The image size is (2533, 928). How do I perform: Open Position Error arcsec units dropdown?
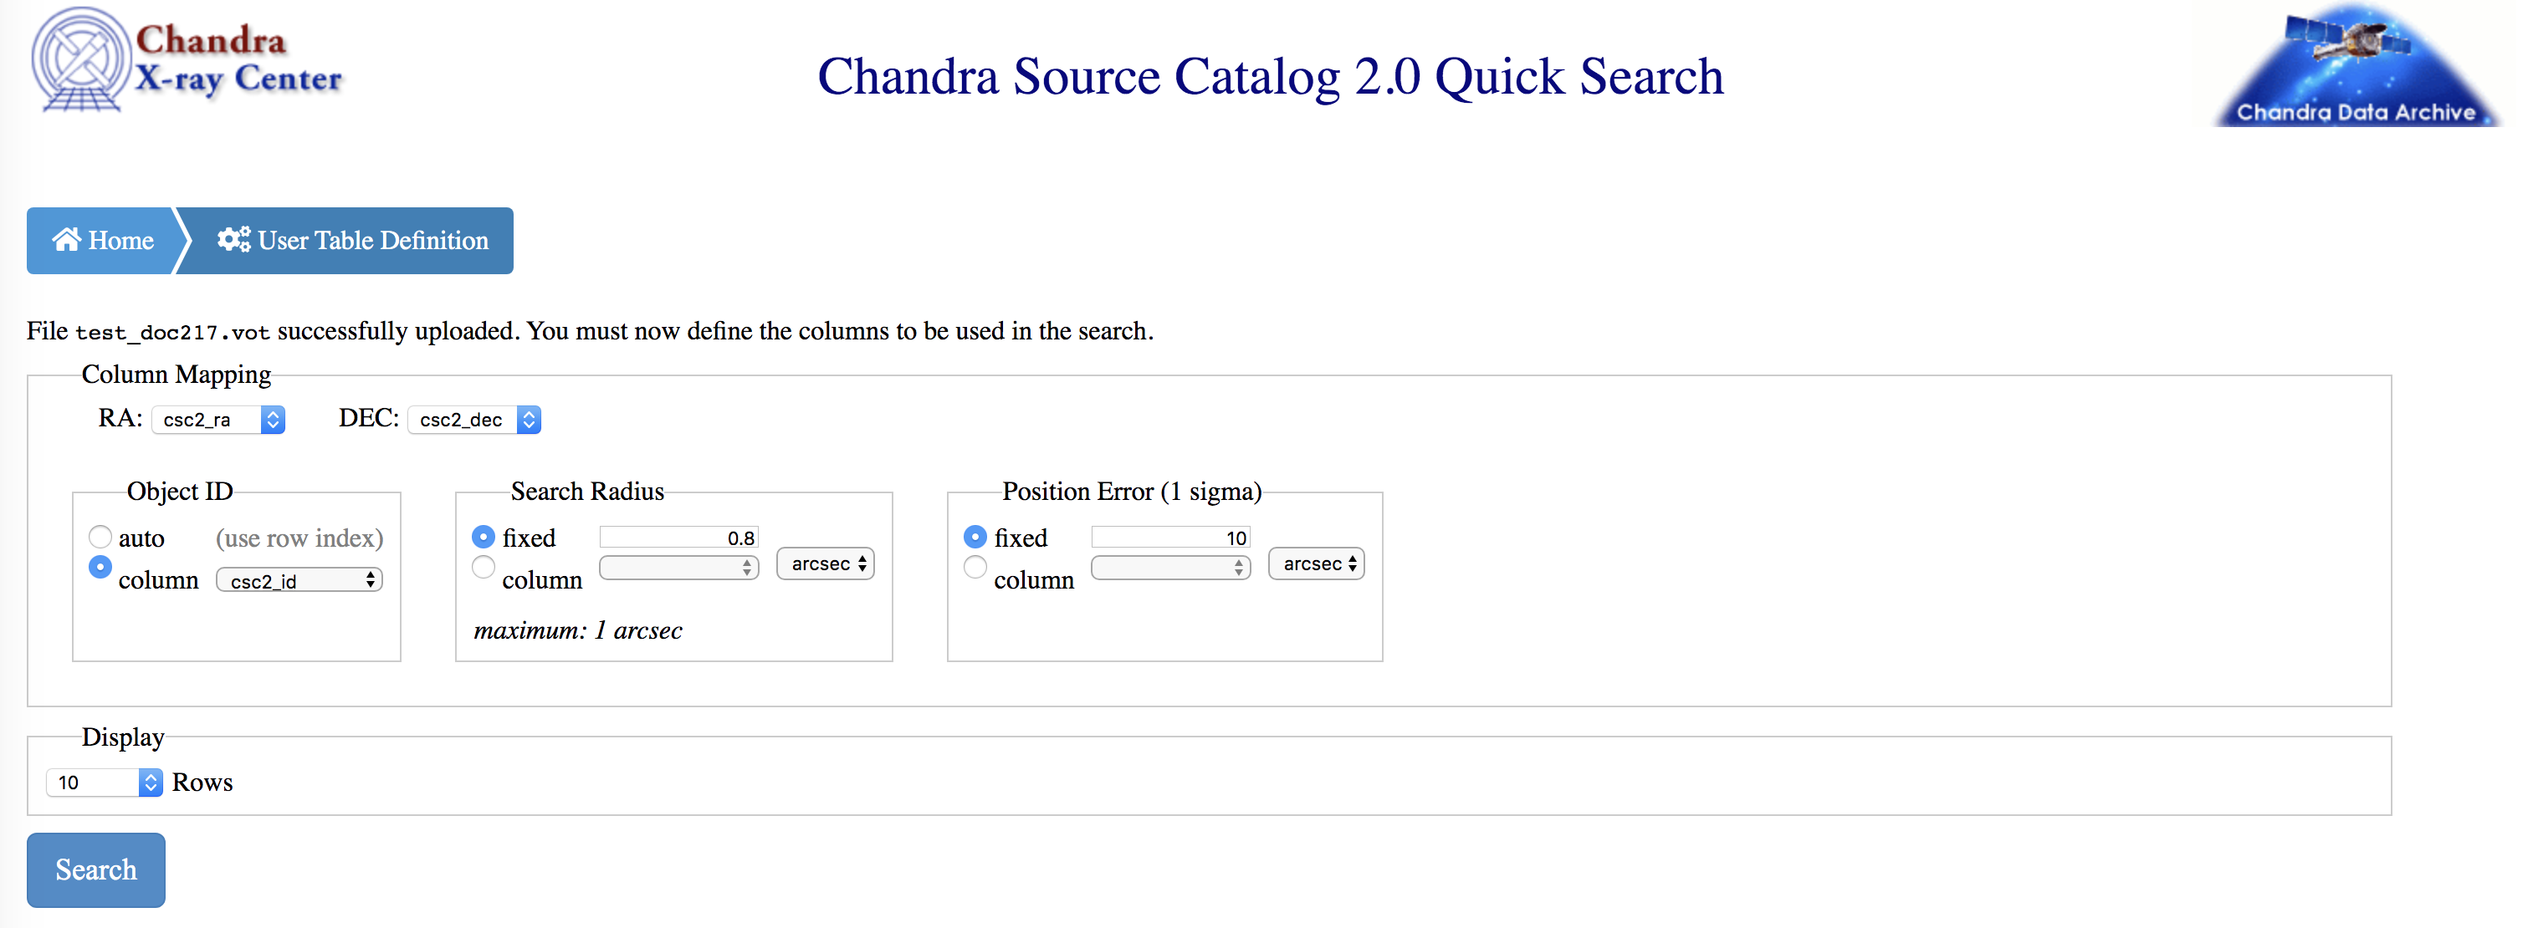[1317, 563]
